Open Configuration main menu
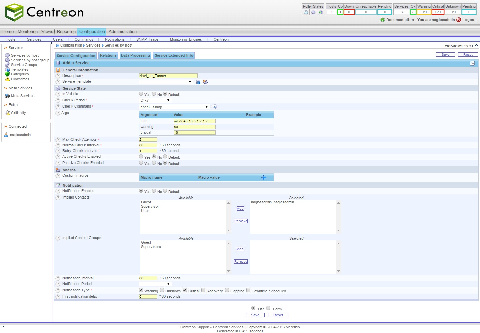The height and width of the screenshot is (333, 480). pos(92,32)
